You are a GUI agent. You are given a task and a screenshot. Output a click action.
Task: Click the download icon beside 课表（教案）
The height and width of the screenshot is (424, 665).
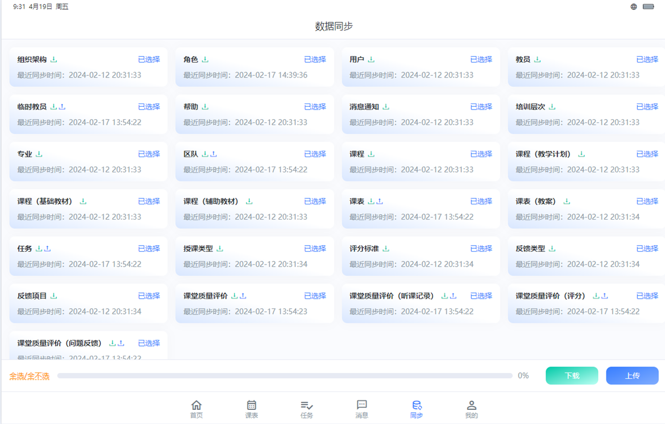coord(567,201)
